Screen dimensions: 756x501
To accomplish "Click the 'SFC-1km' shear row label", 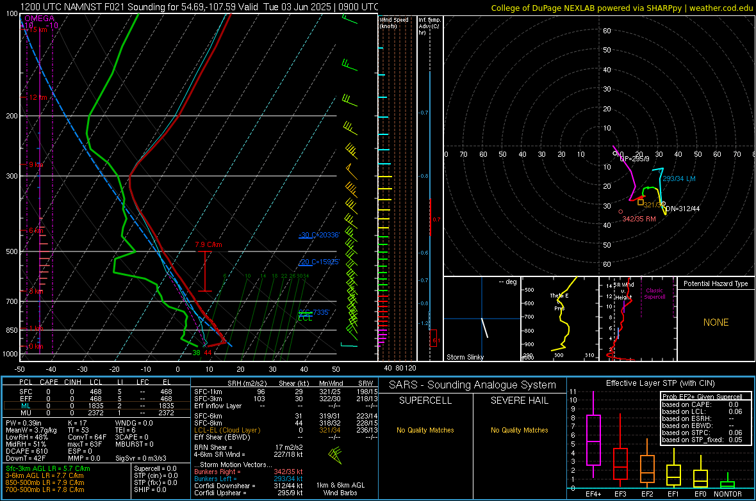I will click(208, 392).
